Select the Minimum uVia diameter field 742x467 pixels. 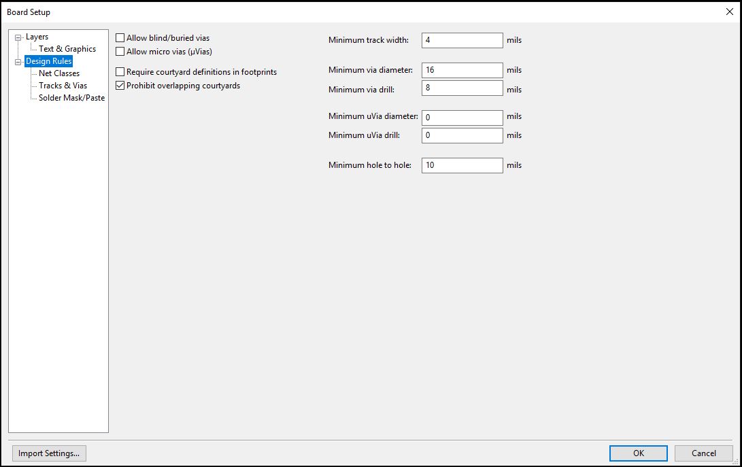[462, 118]
